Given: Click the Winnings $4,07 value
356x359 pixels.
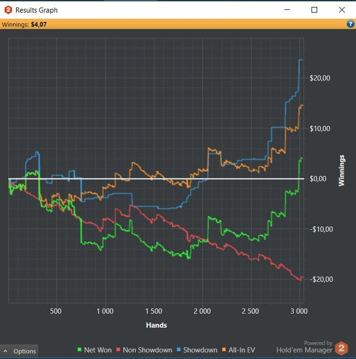Looking at the screenshot, I should click(x=38, y=24).
